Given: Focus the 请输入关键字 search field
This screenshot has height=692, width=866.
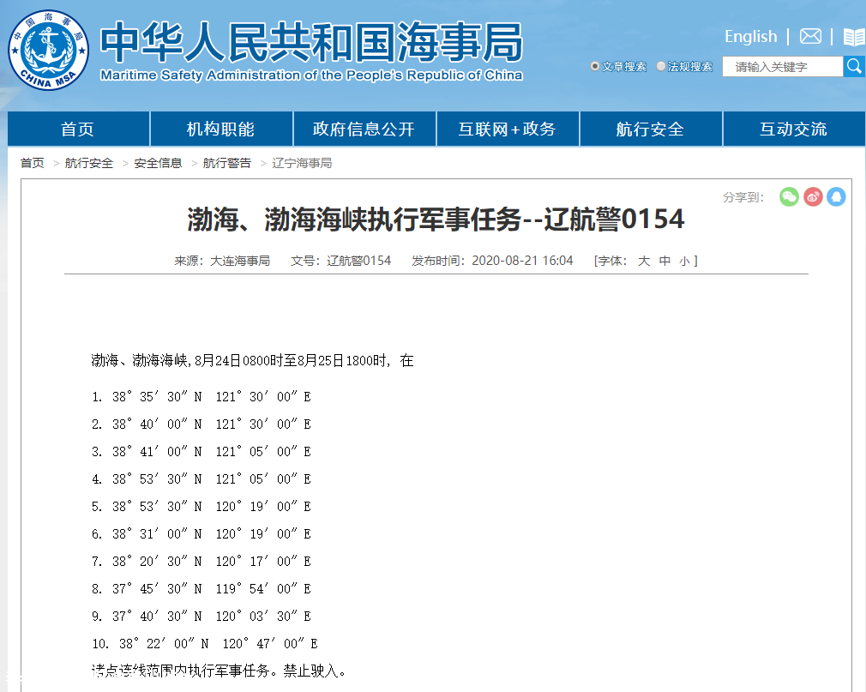Looking at the screenshot, I should click(783, 66).
